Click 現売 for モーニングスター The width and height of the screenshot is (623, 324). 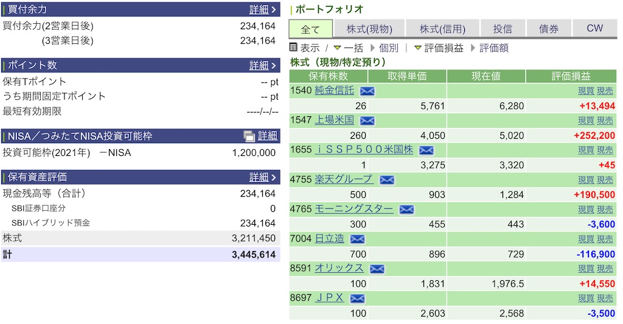pos(605,210)
